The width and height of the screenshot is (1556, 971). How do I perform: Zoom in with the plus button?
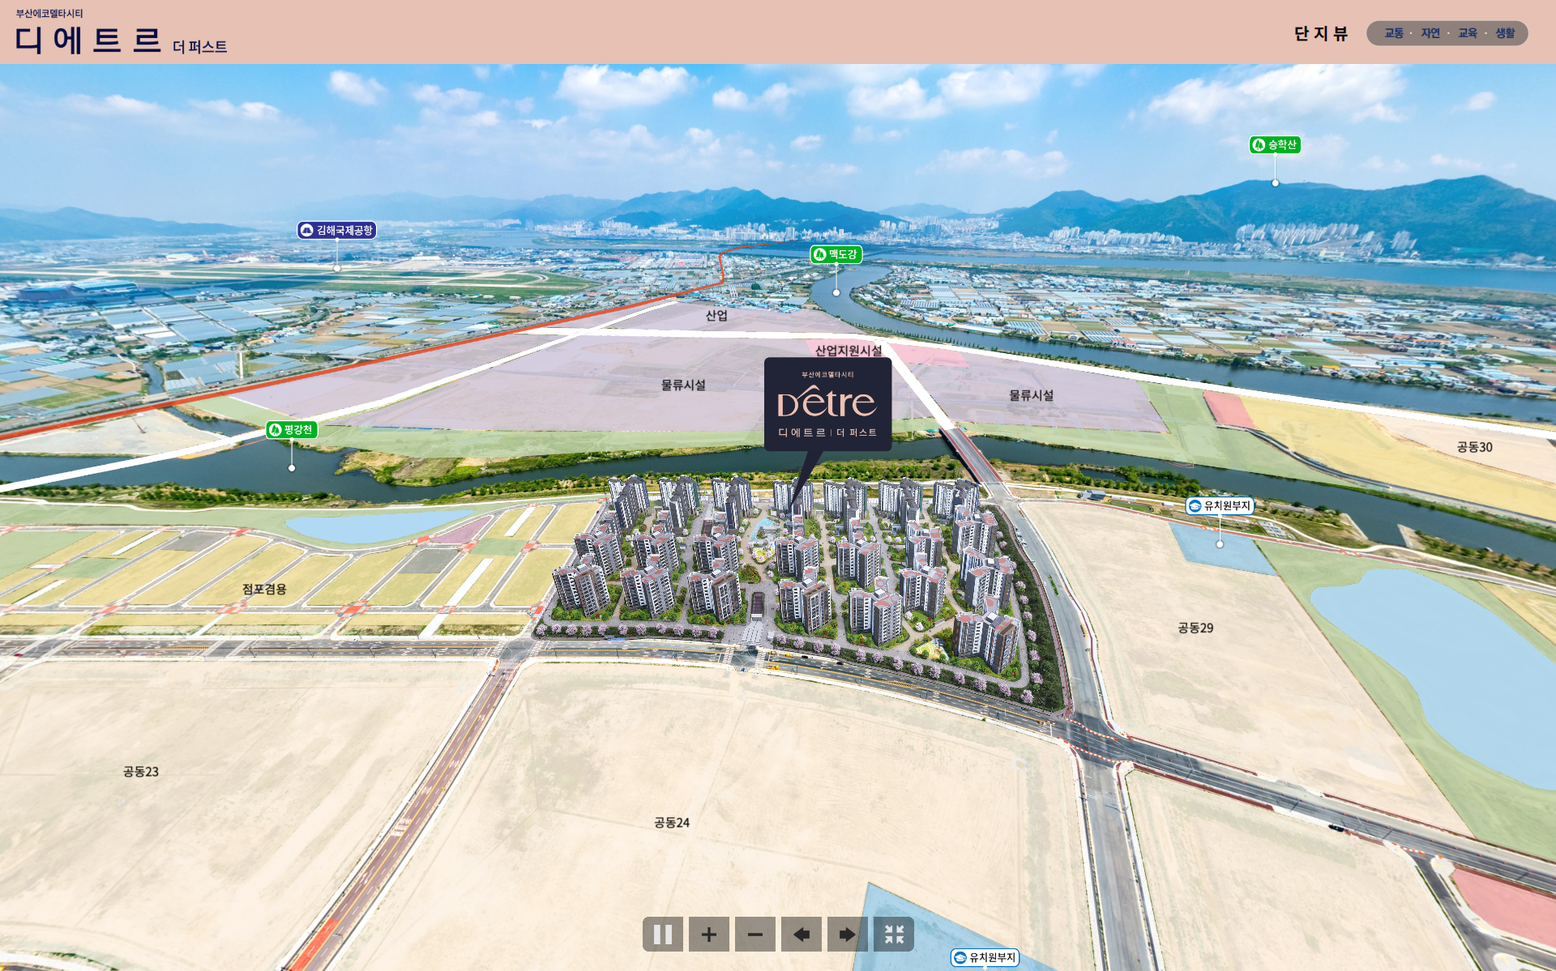pyautogui.click(x=708, y=934)
